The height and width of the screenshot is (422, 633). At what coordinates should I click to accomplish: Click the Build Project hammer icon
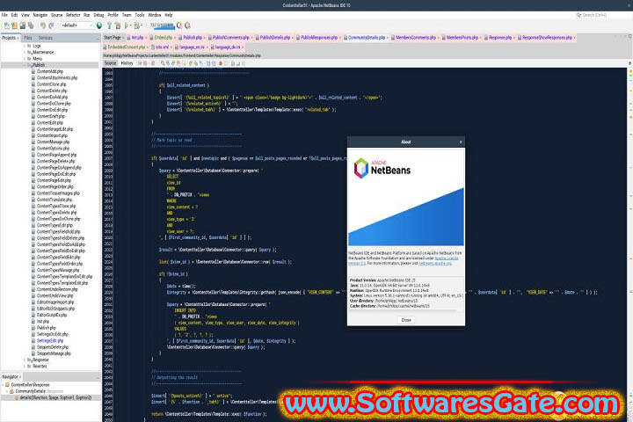click(109, 25)
